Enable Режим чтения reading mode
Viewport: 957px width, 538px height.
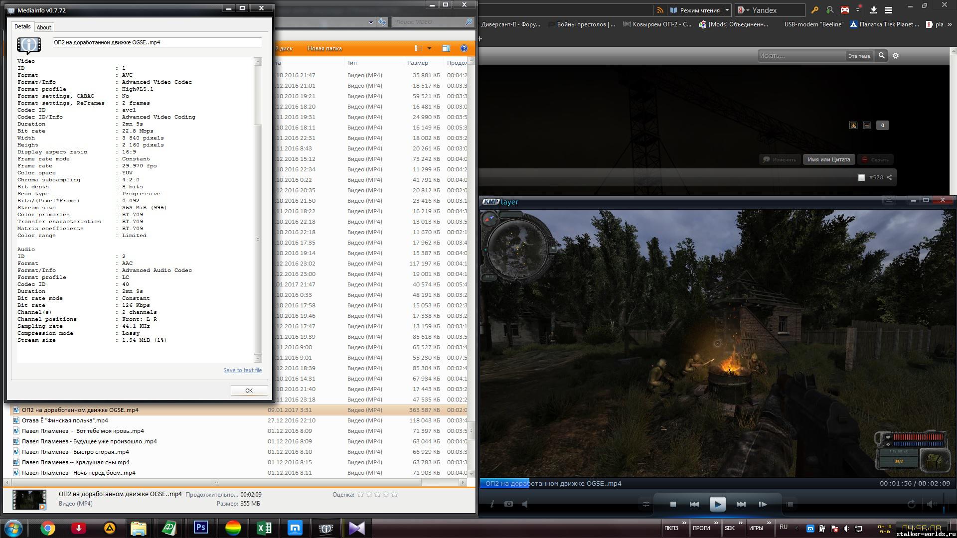click(x=695, y=10)
